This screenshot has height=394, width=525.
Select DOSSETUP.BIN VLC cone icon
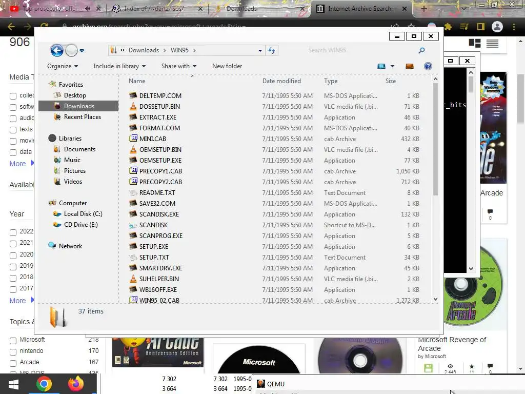133,106
